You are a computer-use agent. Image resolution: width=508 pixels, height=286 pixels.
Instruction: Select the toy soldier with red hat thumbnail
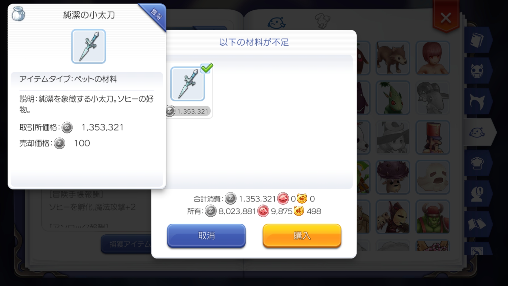pyautogui.click(x=433, y=137)
